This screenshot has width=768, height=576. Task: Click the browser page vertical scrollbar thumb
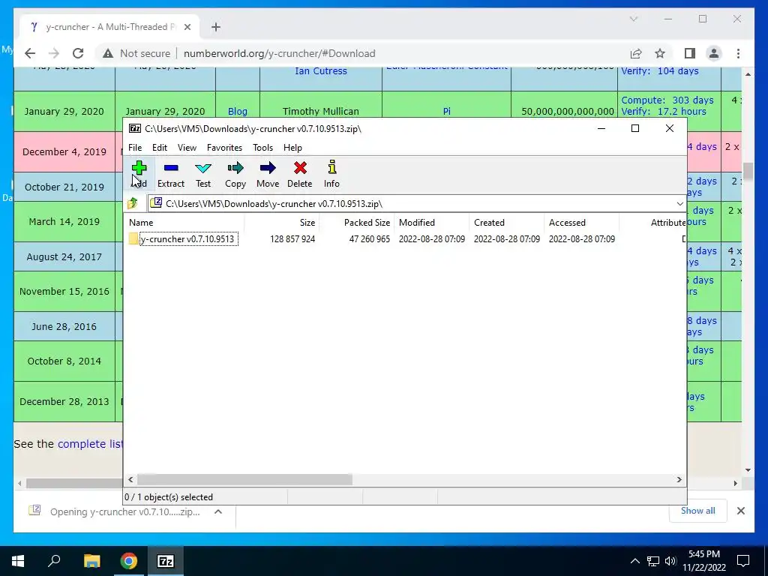coord(748,171)
